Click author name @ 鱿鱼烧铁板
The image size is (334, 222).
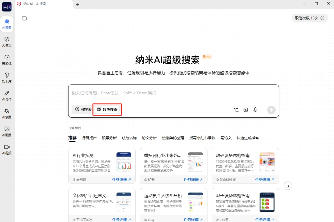click(225, 180)
